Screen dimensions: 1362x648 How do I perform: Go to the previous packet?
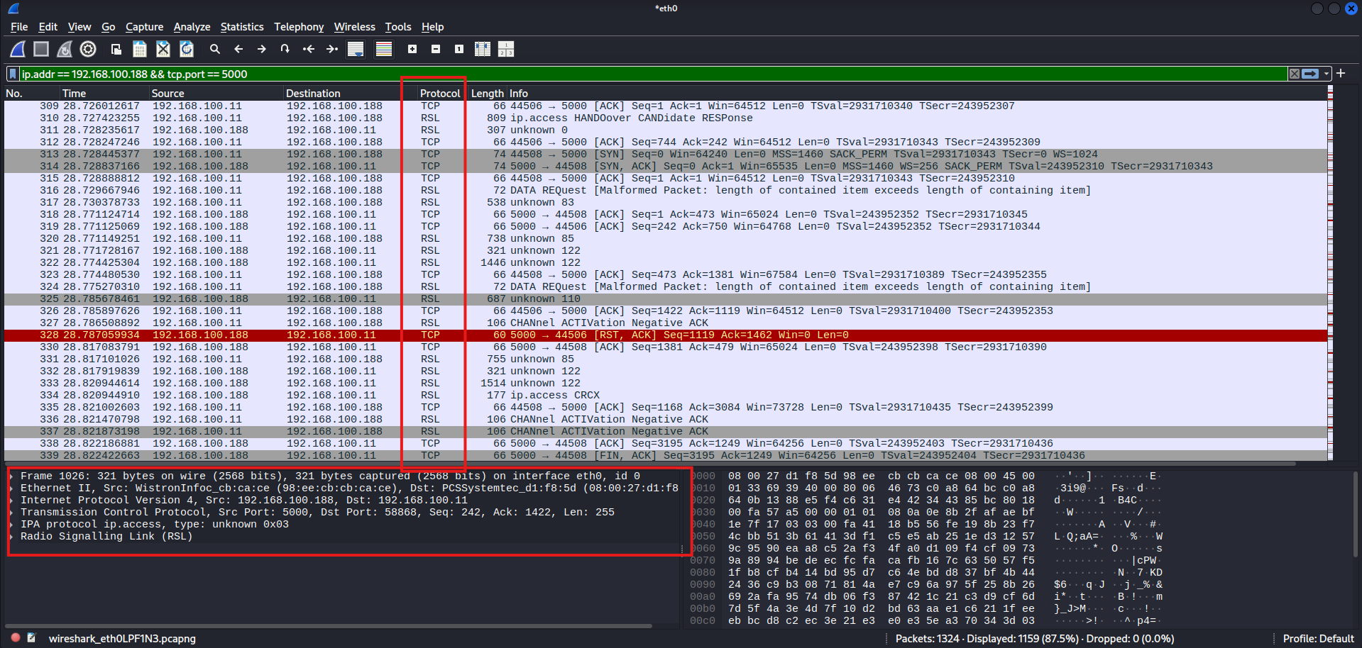pyautogui.click(x=238, y=48)
